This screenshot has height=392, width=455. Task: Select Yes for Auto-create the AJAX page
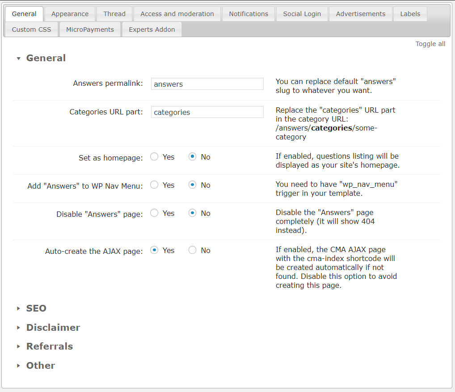point(154,250)
